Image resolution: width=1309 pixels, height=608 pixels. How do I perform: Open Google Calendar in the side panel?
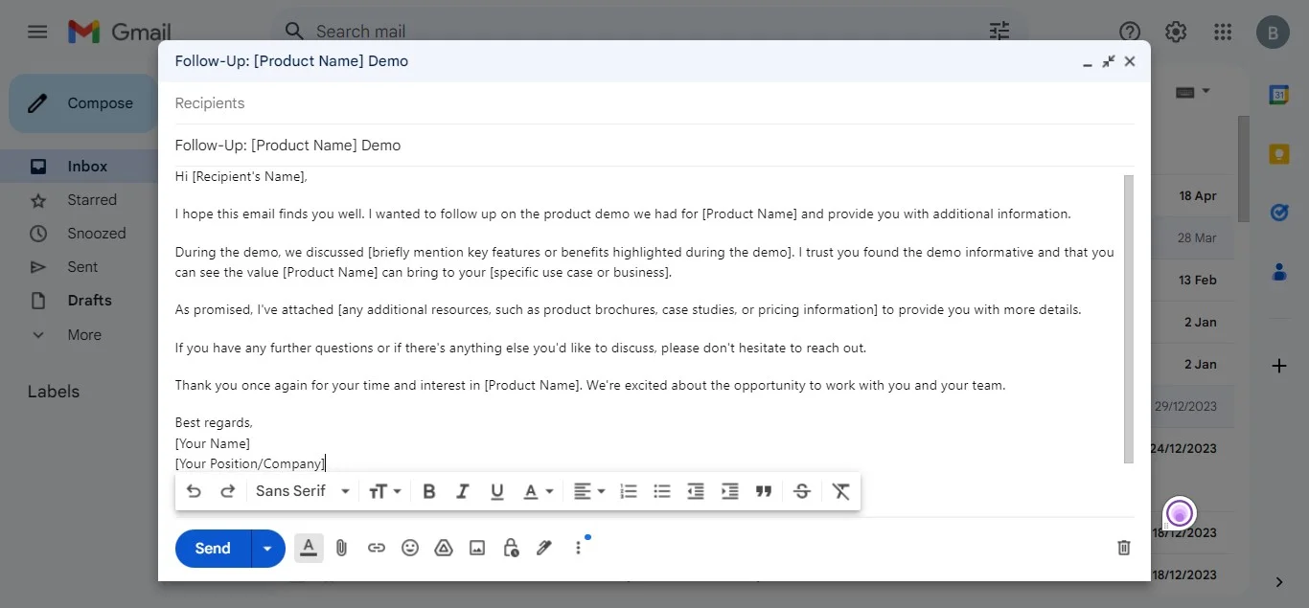tap(1279, 95)
